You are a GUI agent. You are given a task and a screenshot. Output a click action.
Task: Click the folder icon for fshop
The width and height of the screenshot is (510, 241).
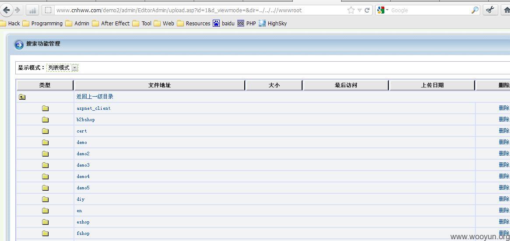click(45, 233)
